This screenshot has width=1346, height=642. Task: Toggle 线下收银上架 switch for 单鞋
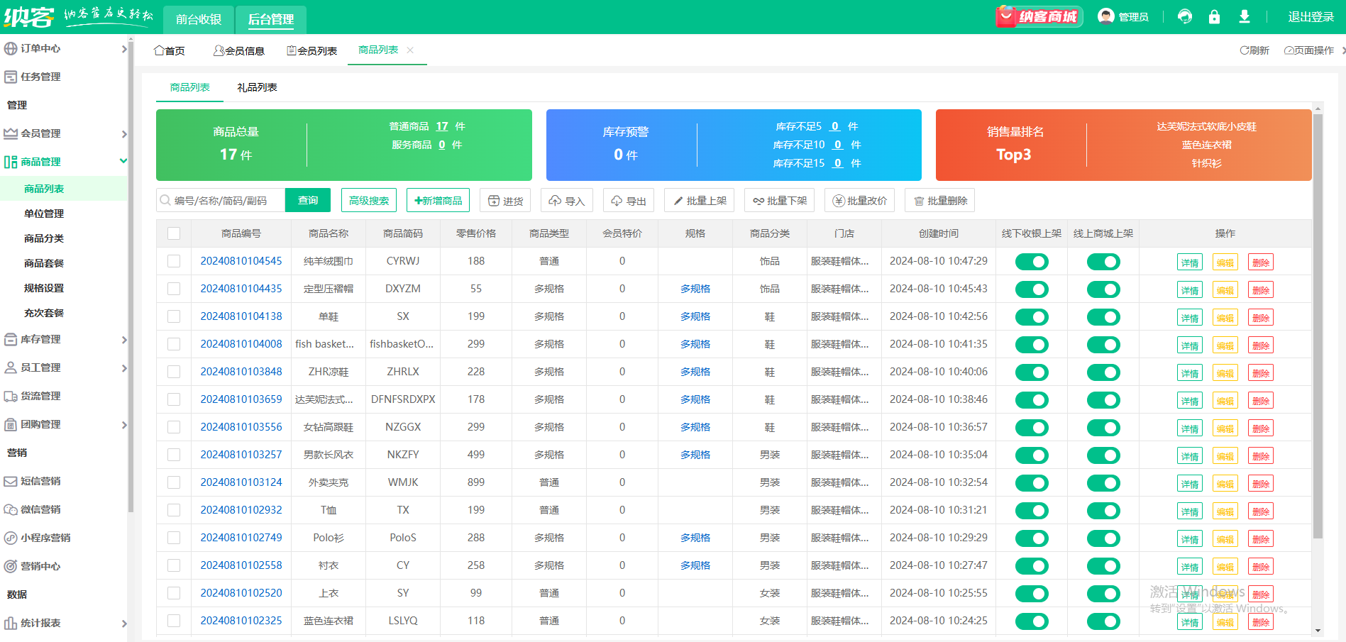click(1032, 317)
